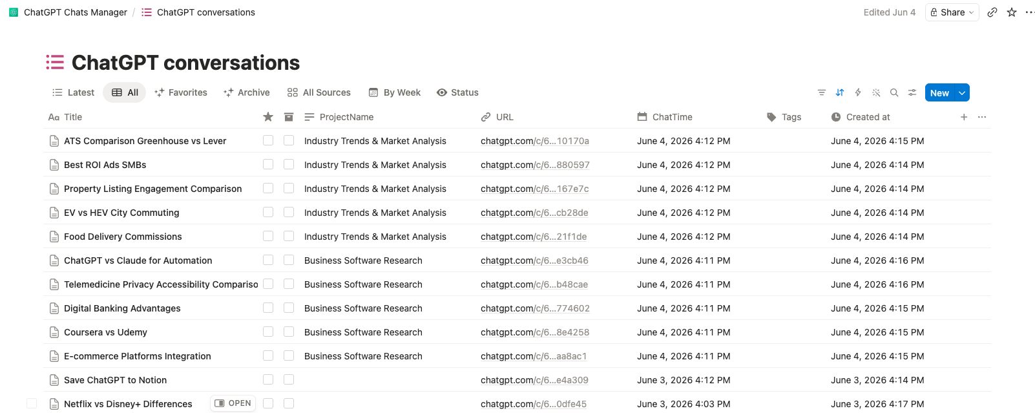Select the All view tab
This screenshot has height=413, width=1035.
125,92
